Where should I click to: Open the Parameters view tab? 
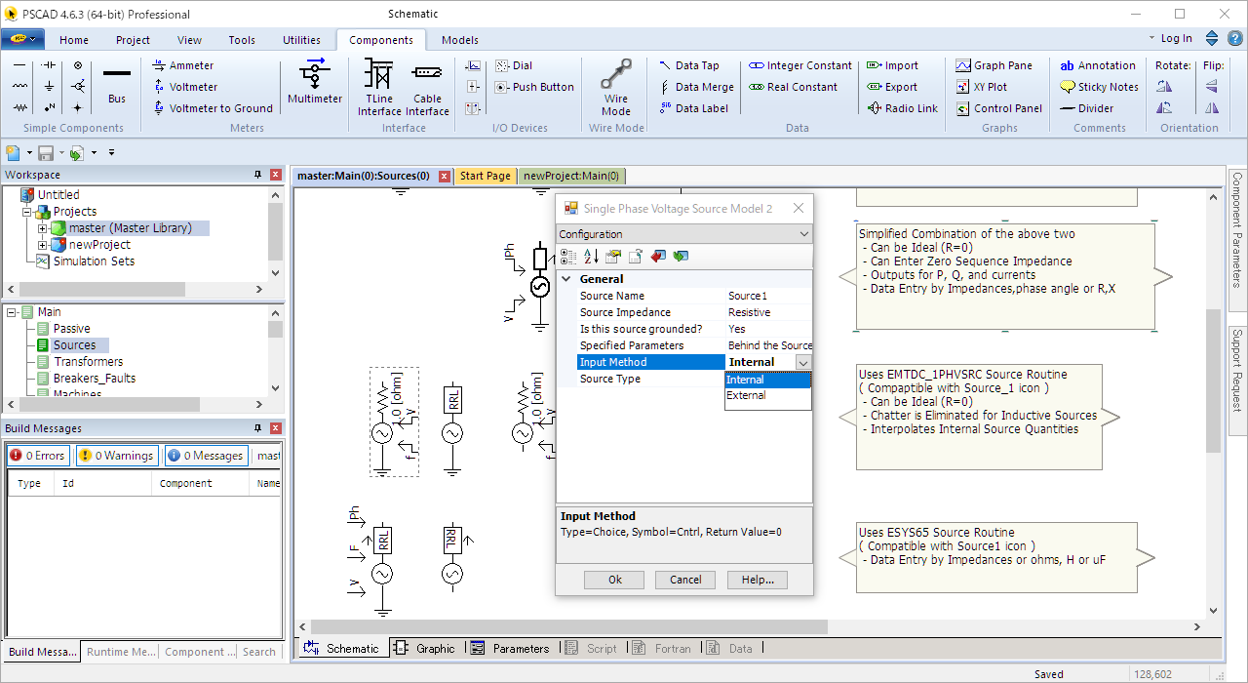(x=510, y=648)
